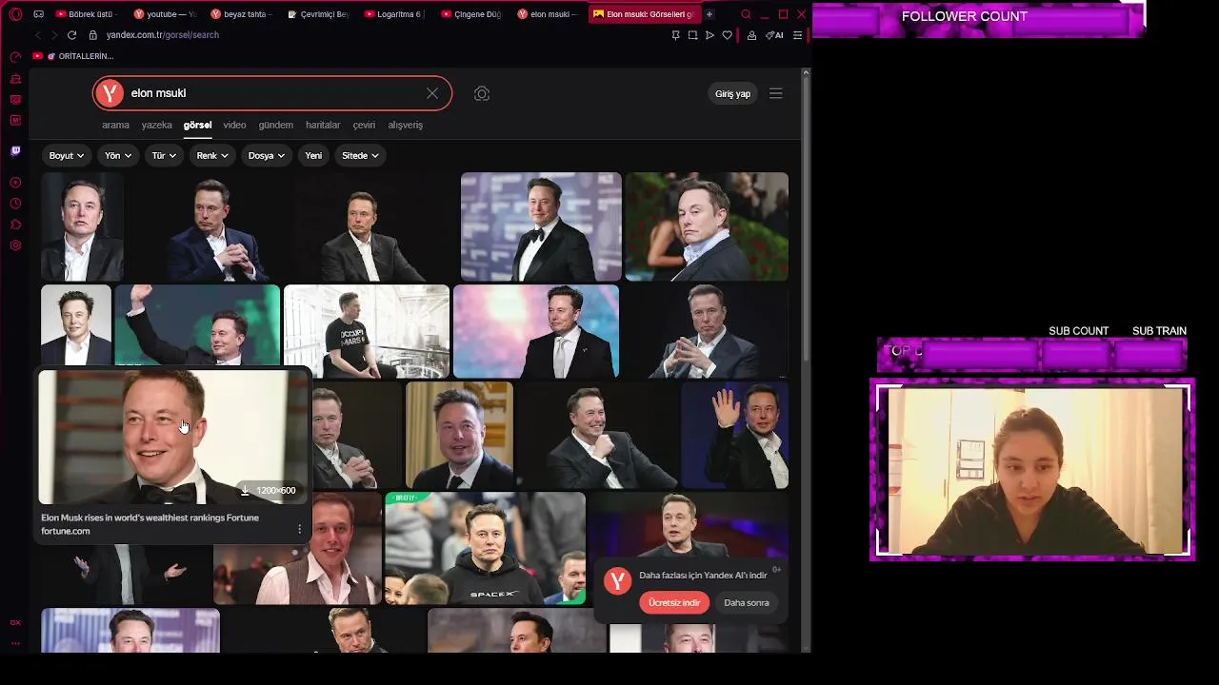Open the fortune.com source link
This screenshot has width=1219, height=685.
tap(66, 531)
